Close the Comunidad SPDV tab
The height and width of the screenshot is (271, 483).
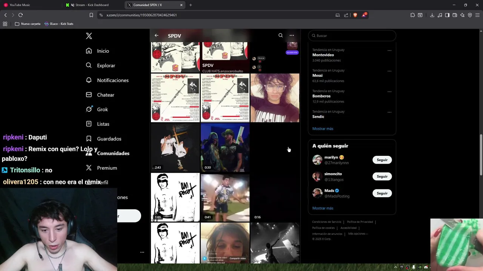coord(181,5)
